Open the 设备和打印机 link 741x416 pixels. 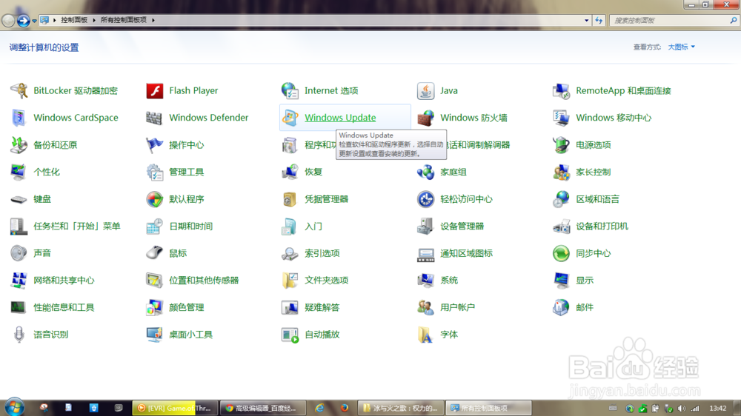(602, 227)
